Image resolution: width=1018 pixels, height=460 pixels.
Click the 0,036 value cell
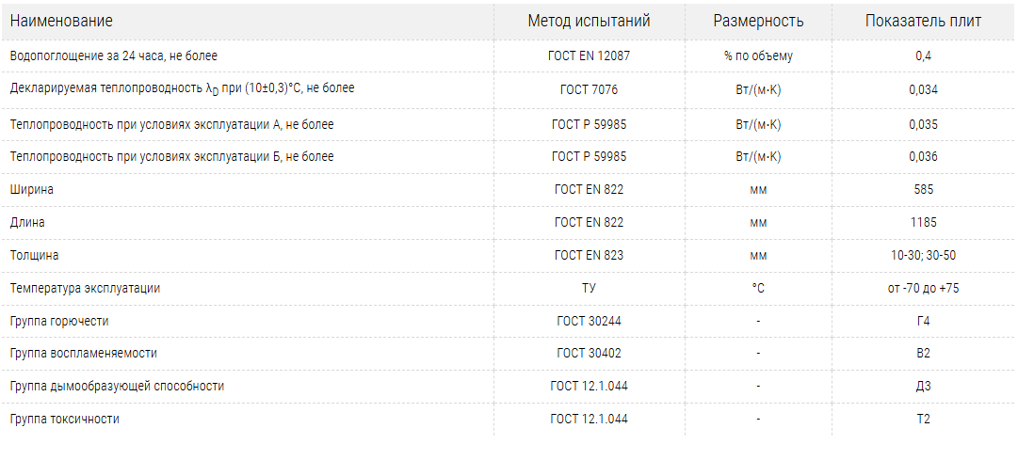click(923, 157)
